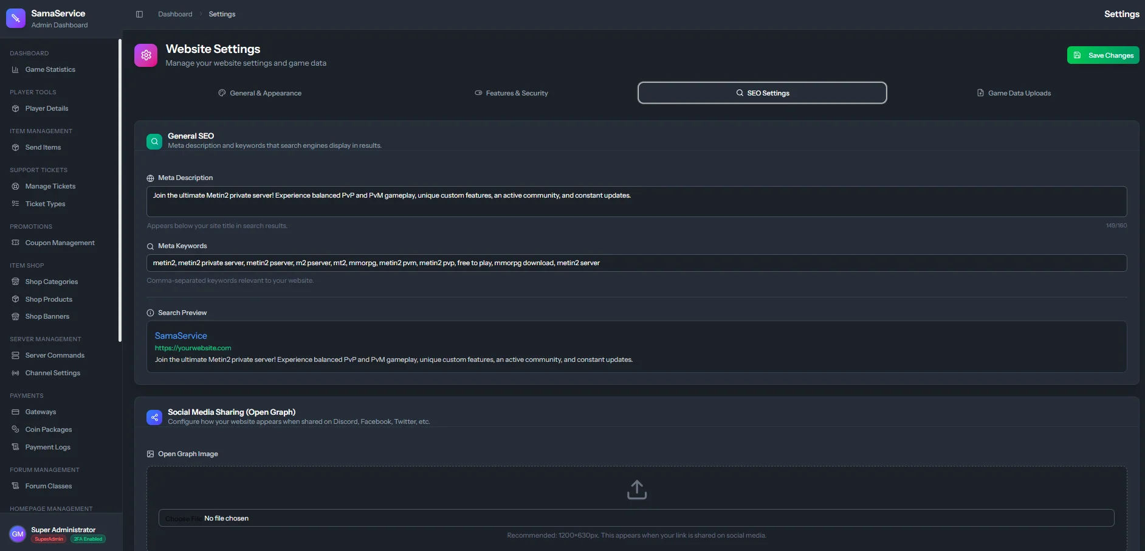Click the sidebar vertical scrollbar
Image resolution: width=1145 pixels, height=551 pixels.
coord(120,190)
